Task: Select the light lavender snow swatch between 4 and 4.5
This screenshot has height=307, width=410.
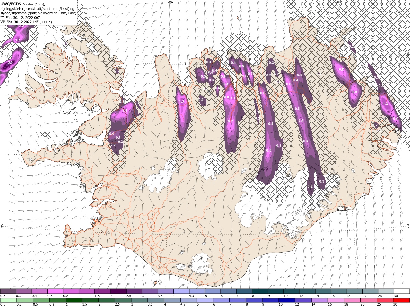Action: click(x=181, y=291)
